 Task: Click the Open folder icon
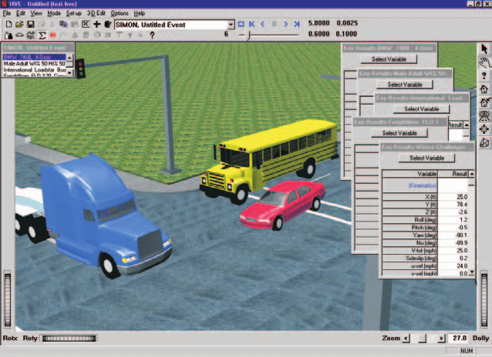[19, 24]
